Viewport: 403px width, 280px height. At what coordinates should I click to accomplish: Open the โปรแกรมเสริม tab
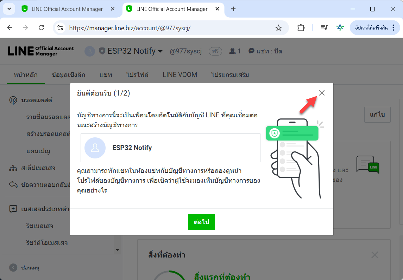(x=230, y=75)
